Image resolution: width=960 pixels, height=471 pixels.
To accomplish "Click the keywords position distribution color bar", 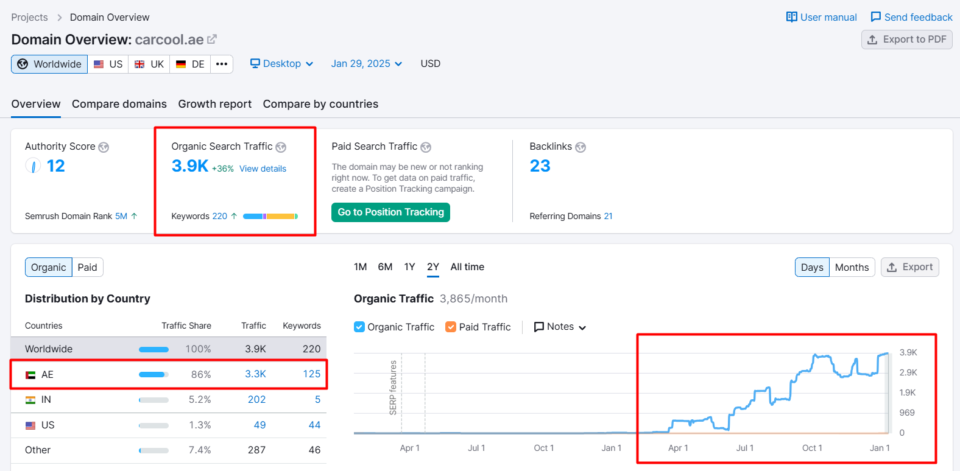I will 270,216.
